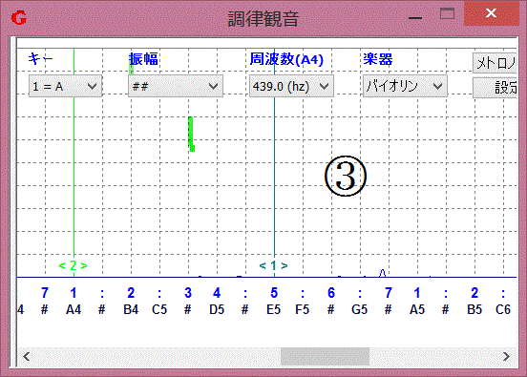The height and width of the screenshot is (377, 527).
Task: Open the A4 frequency dropdown 439.0 (hz)
Action: pos(291,86)
